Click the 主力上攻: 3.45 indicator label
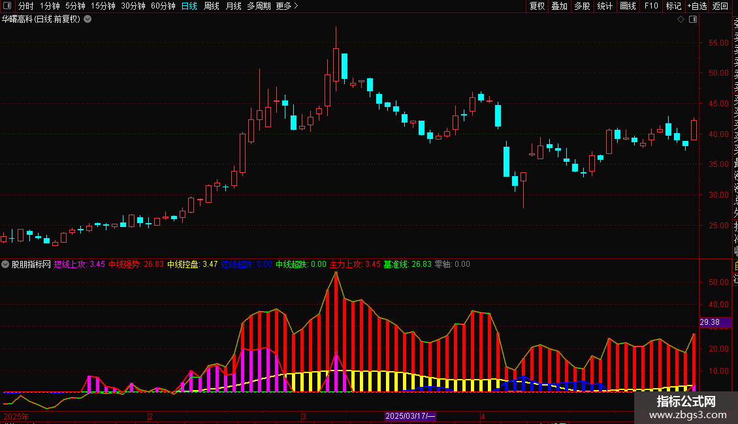Screen dimensions: 738x424 click(x=355, y=264)
